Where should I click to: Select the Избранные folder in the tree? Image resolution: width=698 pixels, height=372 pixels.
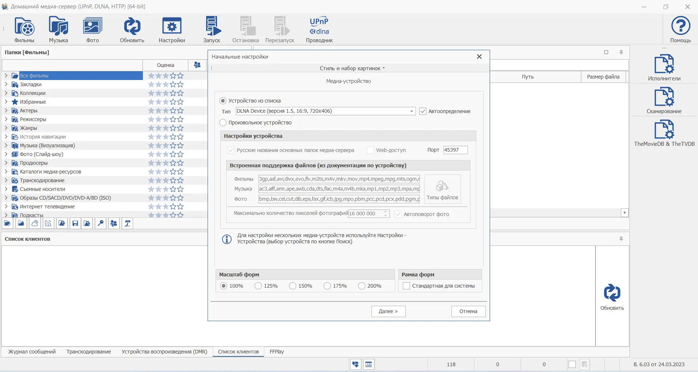click(x=33, y=102)
